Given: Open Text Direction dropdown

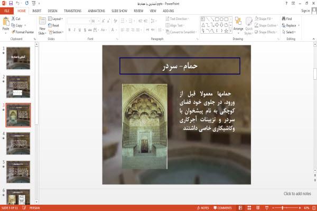Looking at the screenshot, I should pyautogui.click(x=177, y=19).
